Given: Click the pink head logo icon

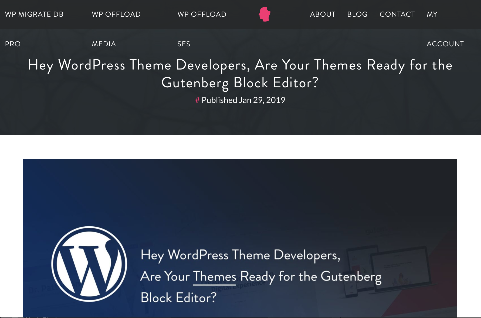Looking at the screenshot, I should point(265,14).
